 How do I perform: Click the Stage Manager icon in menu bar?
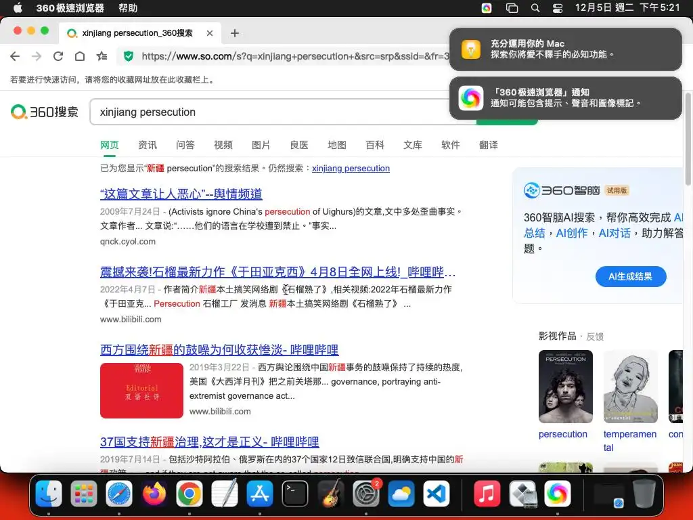[x=512, y=8]
